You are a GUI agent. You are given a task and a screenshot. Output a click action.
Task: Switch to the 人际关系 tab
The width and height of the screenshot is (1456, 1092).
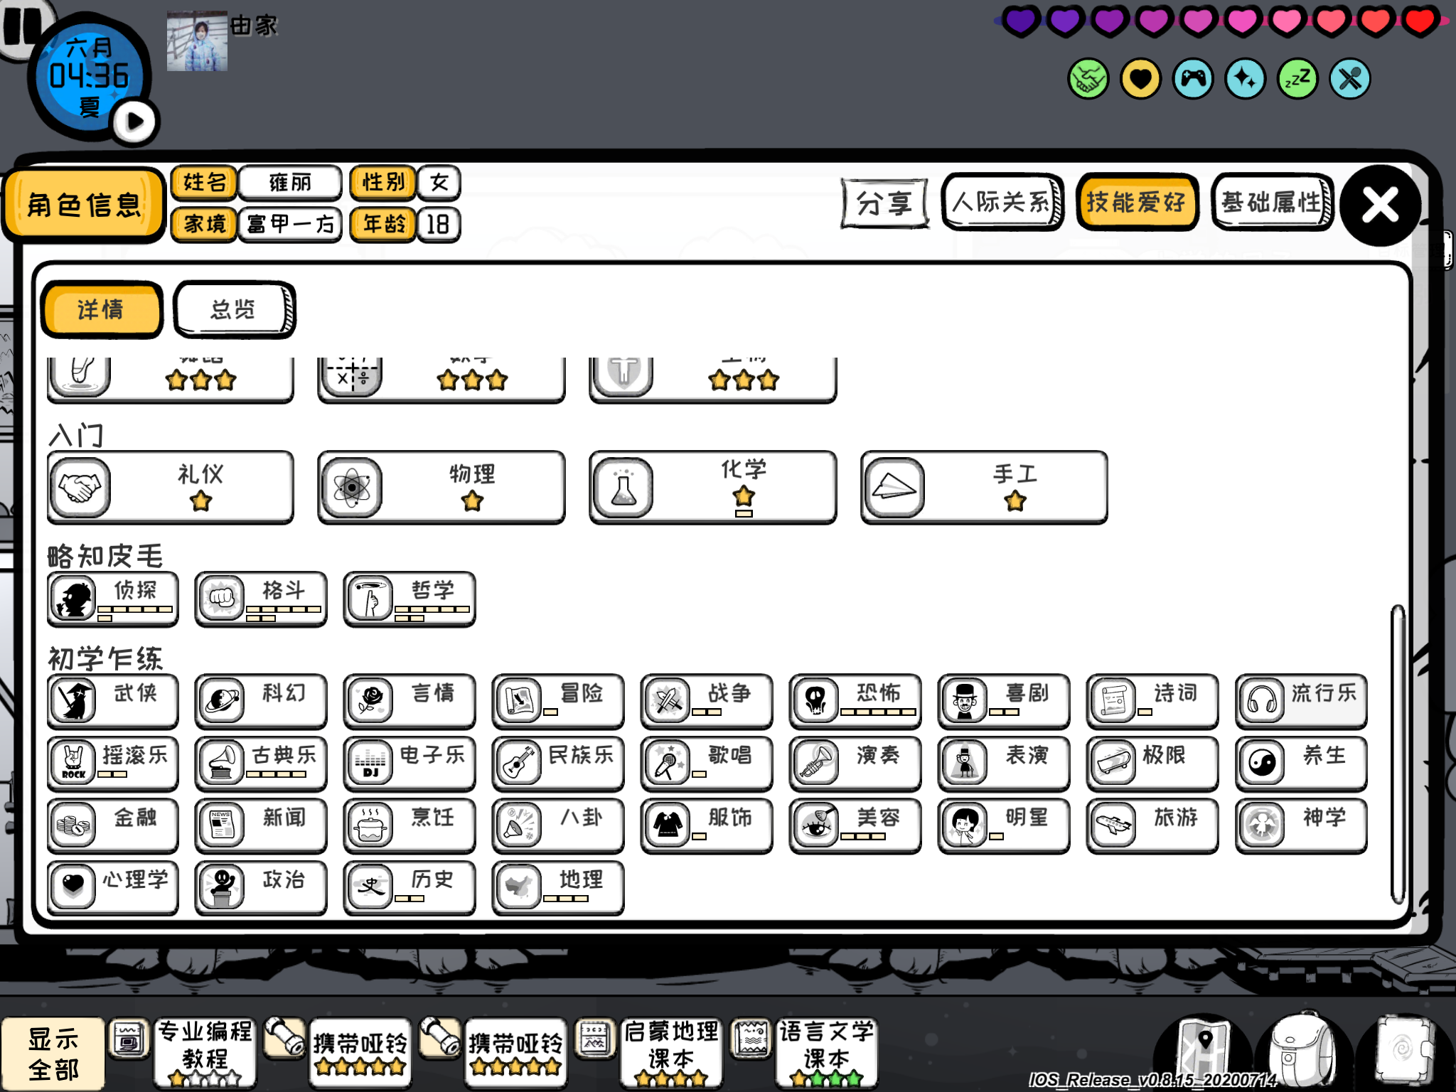[x=1002, y=203]
